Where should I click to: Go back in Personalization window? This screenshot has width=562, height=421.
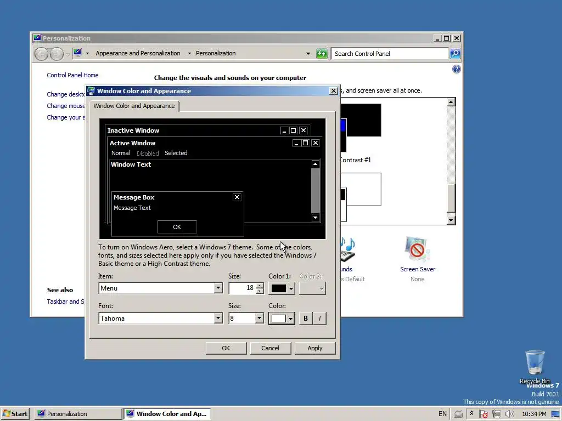click(41, 54)
